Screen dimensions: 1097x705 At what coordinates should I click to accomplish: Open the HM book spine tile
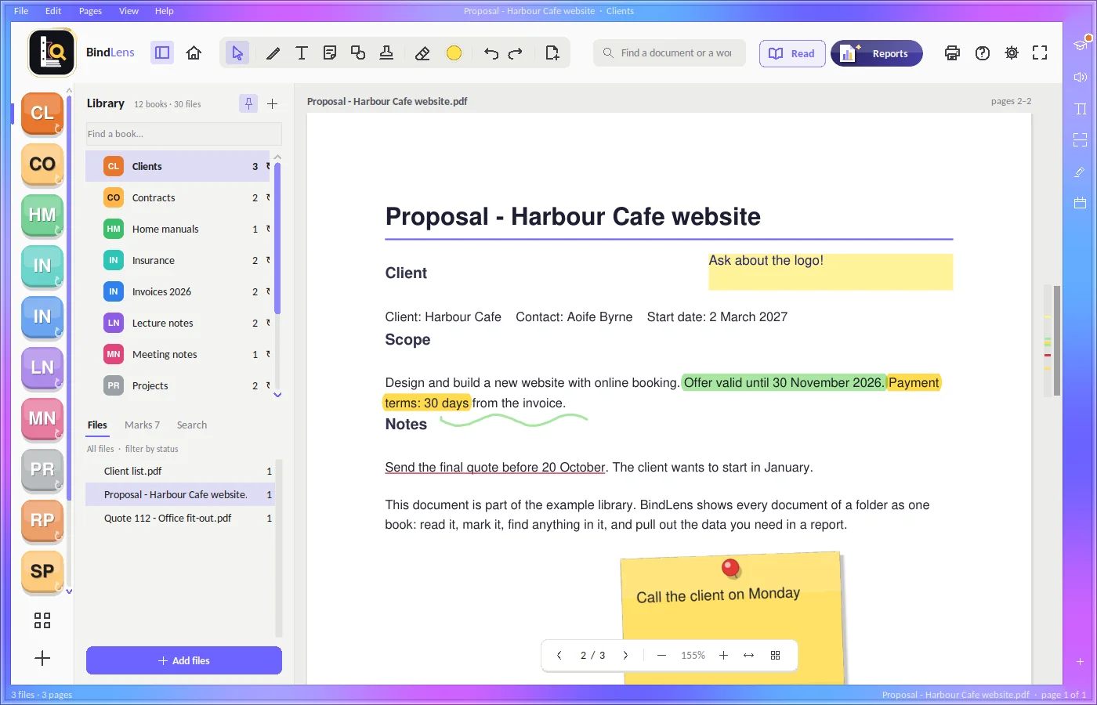(x=42, y=215)
